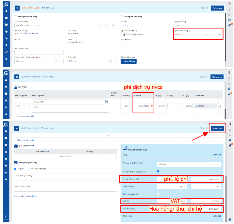Click warning icon beside Đơn giá value
Image resolution: width=234 pixels, height=224 pixels.
pos(152,106)
